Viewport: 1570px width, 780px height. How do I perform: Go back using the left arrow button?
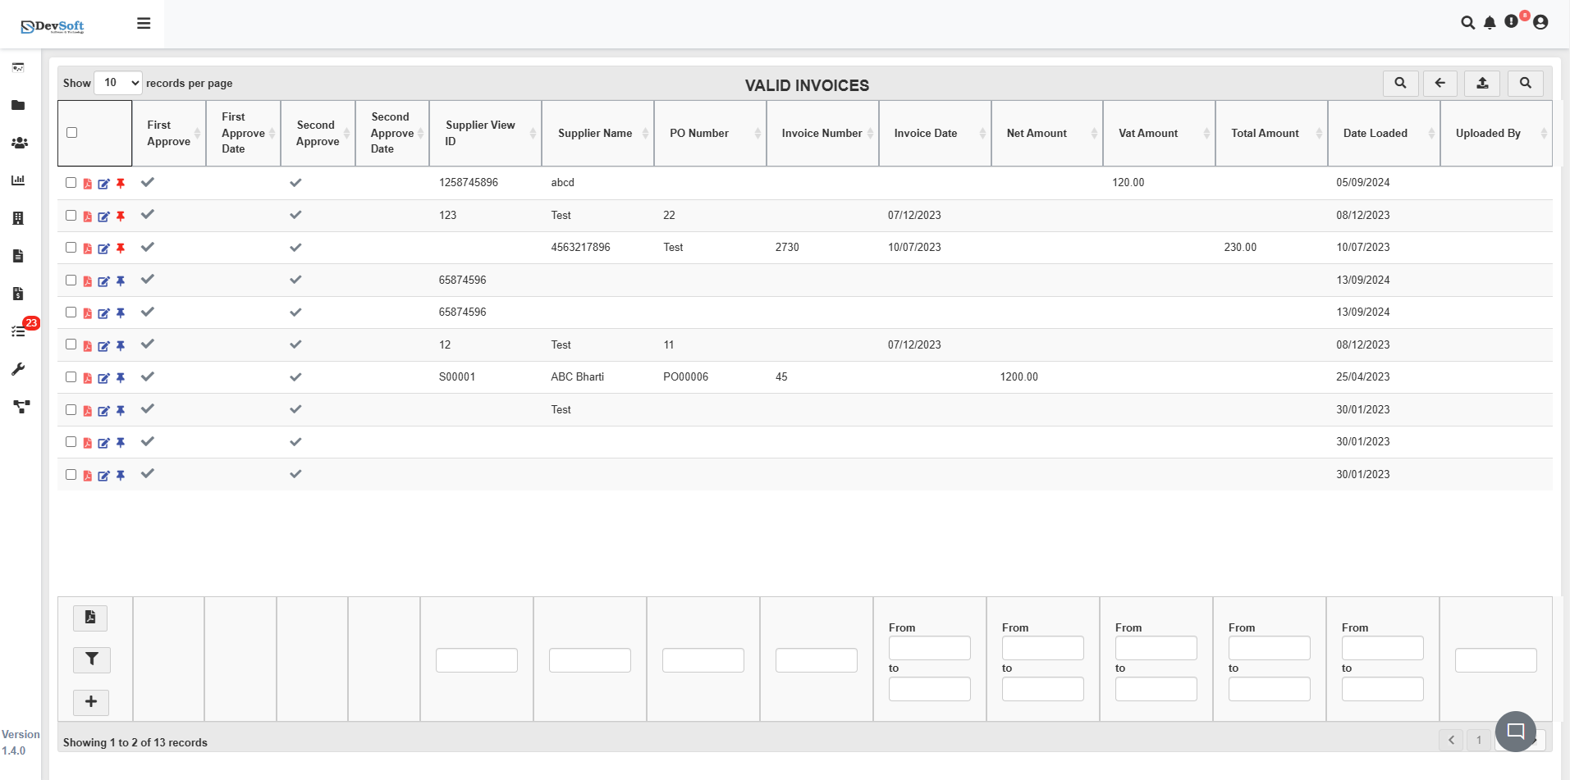[1440, 83]
